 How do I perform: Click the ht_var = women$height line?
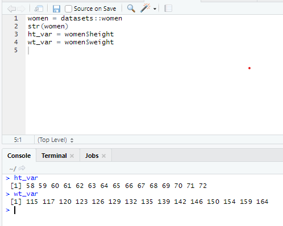(70, 34)
